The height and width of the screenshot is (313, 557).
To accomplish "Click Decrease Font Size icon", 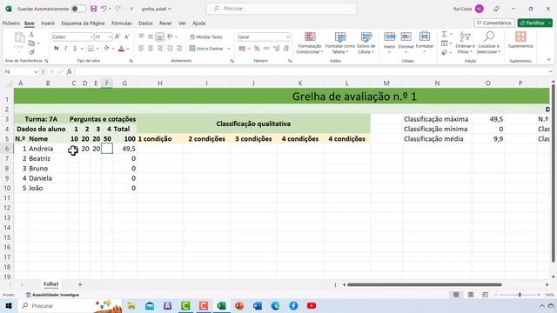I will click(127, 37).
